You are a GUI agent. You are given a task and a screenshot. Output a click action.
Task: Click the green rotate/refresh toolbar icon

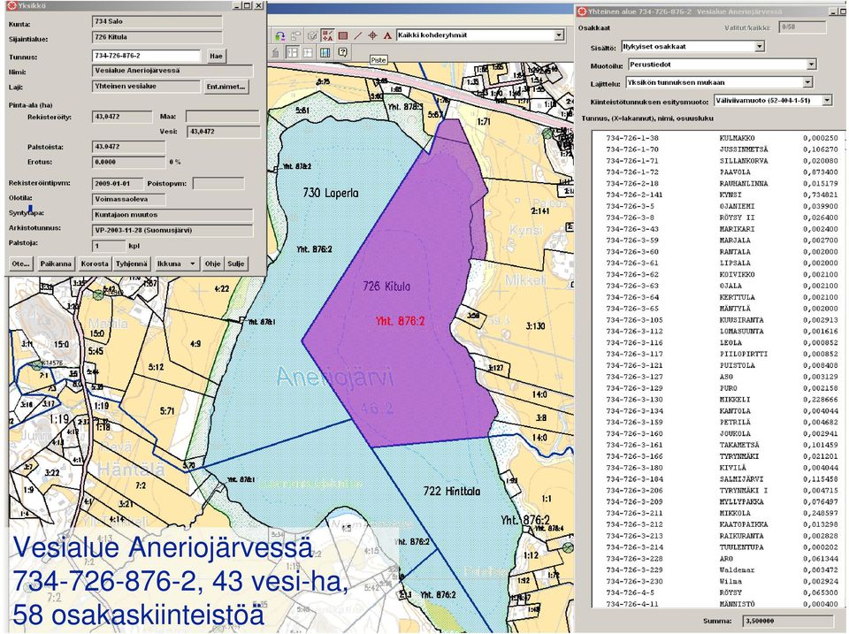click(279, 35)
